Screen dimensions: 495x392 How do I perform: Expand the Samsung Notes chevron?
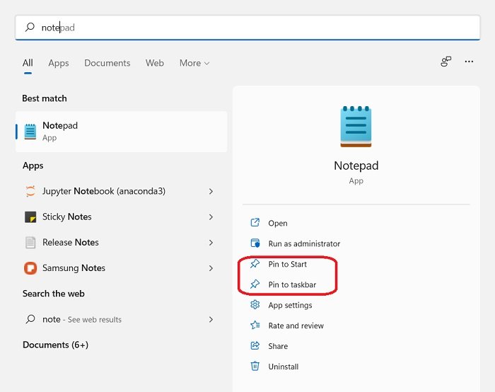click(x=211, y=268)
